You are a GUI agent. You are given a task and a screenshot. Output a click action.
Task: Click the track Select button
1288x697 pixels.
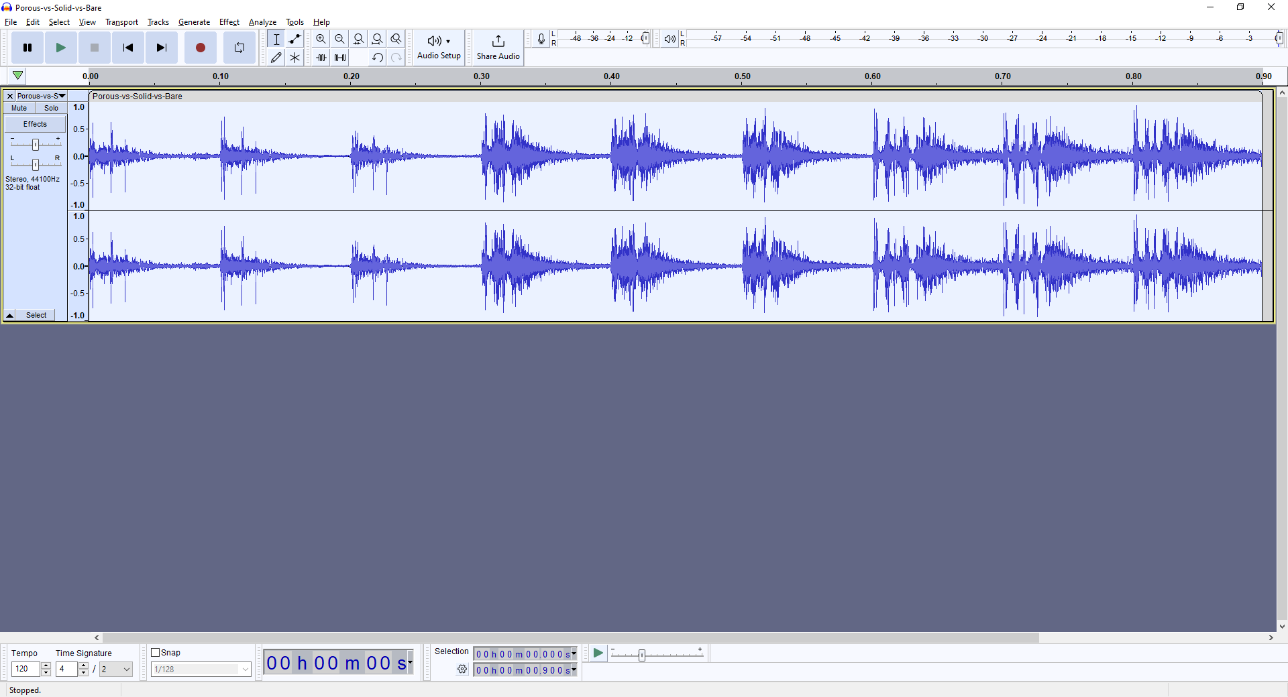(x=36, y=315)
